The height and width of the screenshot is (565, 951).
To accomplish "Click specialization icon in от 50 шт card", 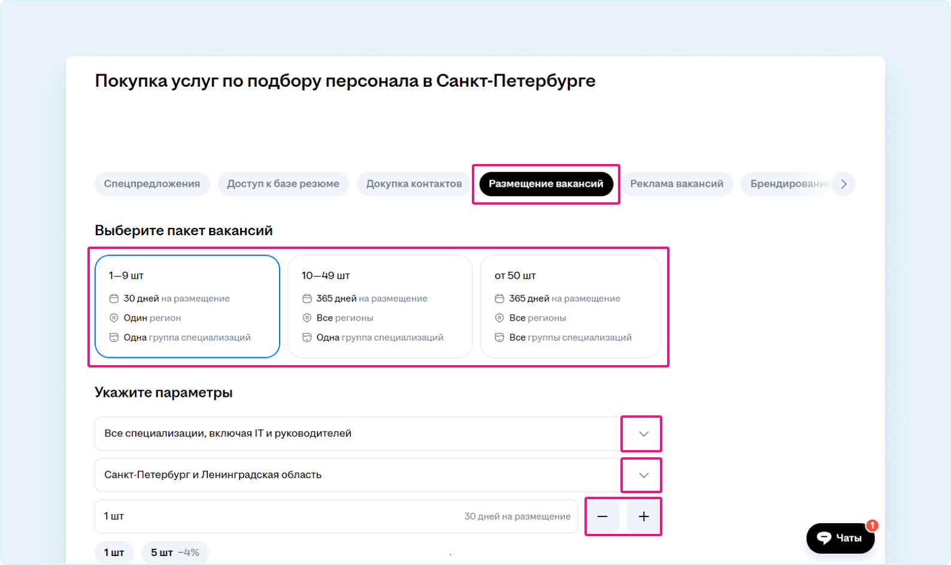I will (499, 338).
